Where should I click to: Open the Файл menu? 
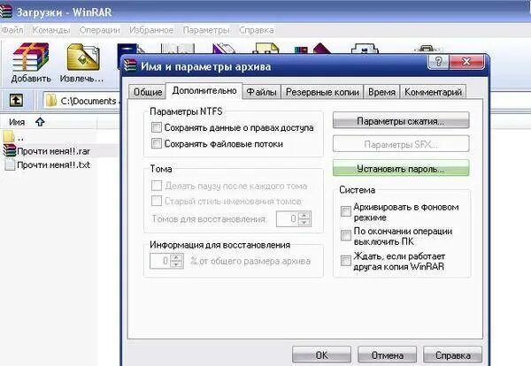tap(12, 30)
